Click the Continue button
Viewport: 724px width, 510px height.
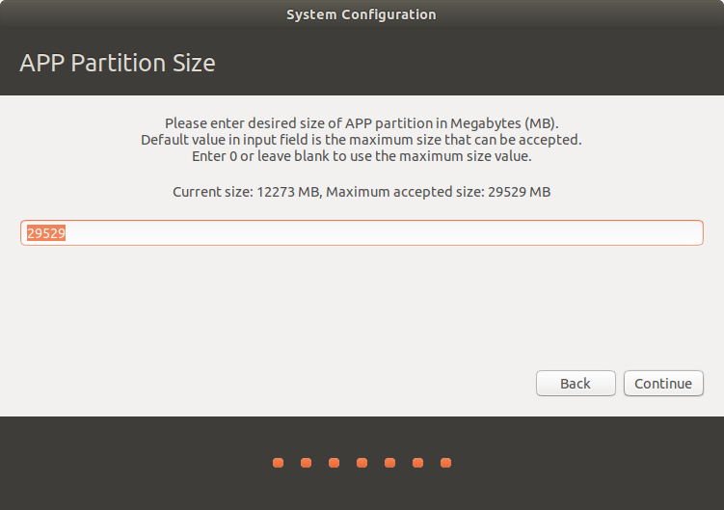coord(663,383)
